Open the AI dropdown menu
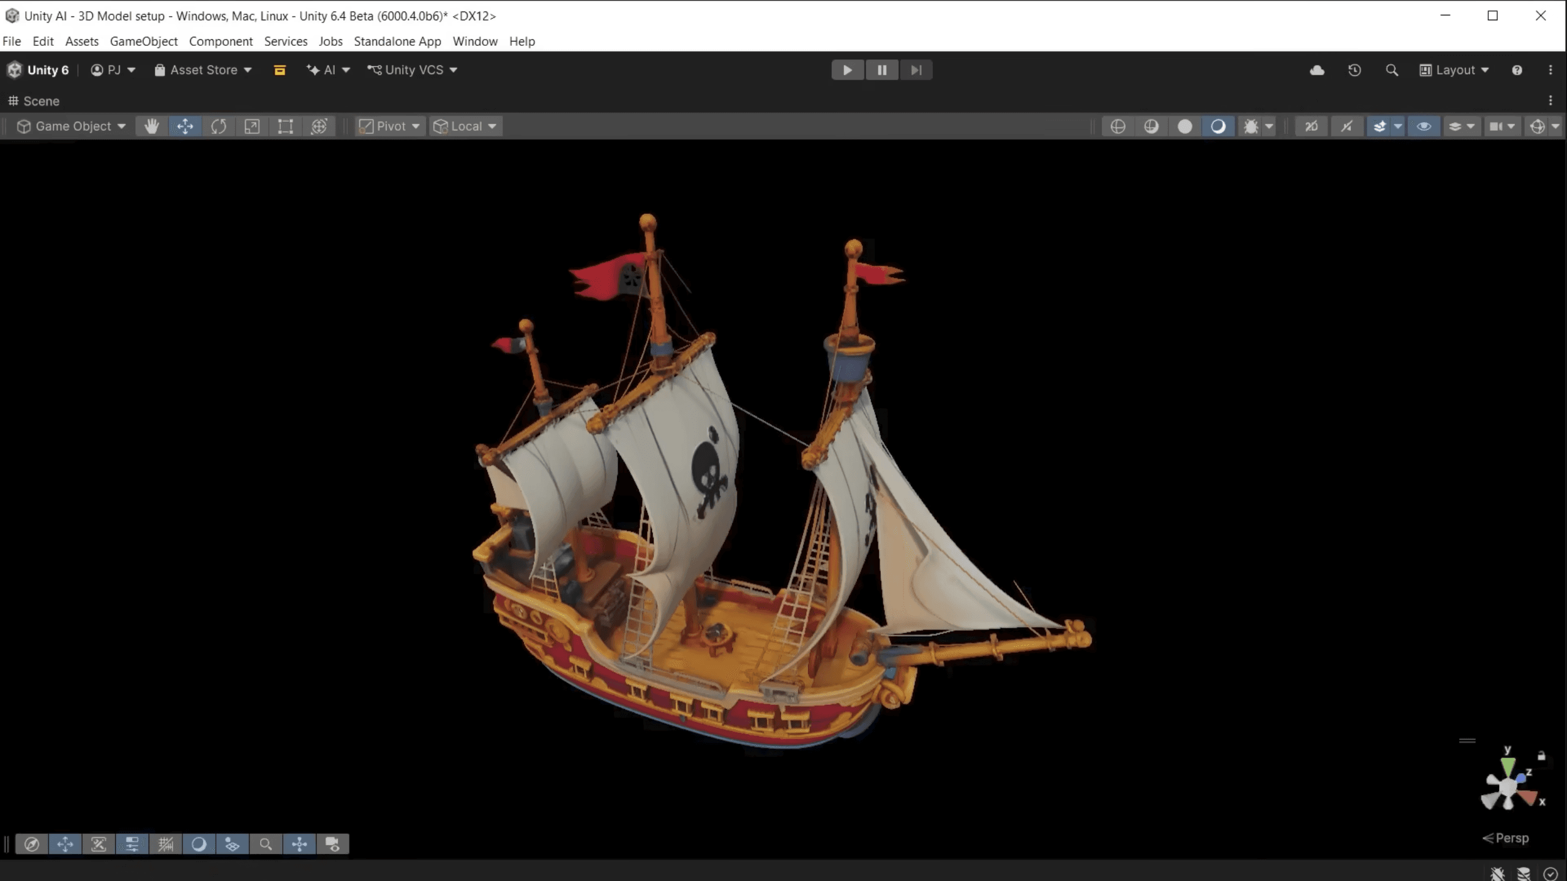Screen dimensions: 1567x881 point(329,70)
